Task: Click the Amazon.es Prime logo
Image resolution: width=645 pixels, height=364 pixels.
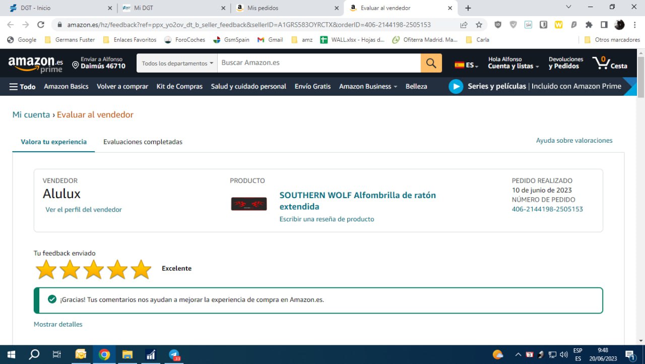Action: (35, 64)
